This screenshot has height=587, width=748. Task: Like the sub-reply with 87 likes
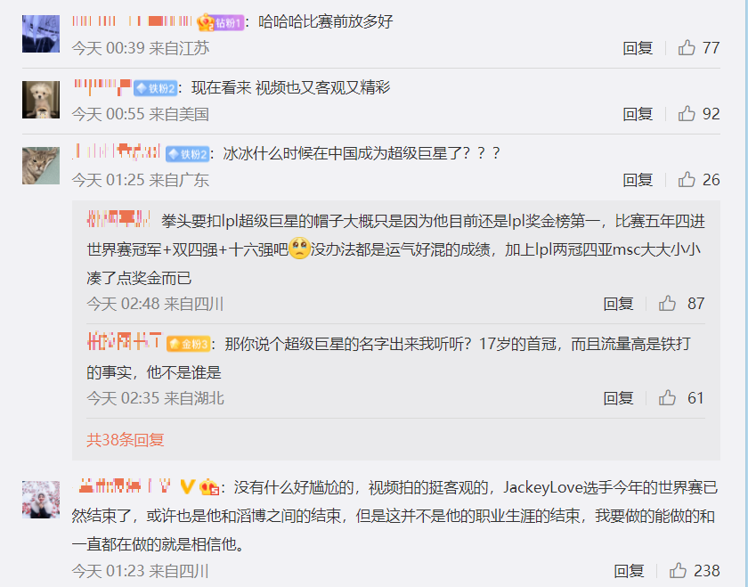(667, 304)
